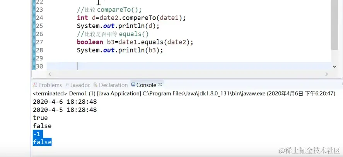The width and height of the screenshot is (343, 157).
Task: Place cursor on empty line 30
Action: point(189,66)
